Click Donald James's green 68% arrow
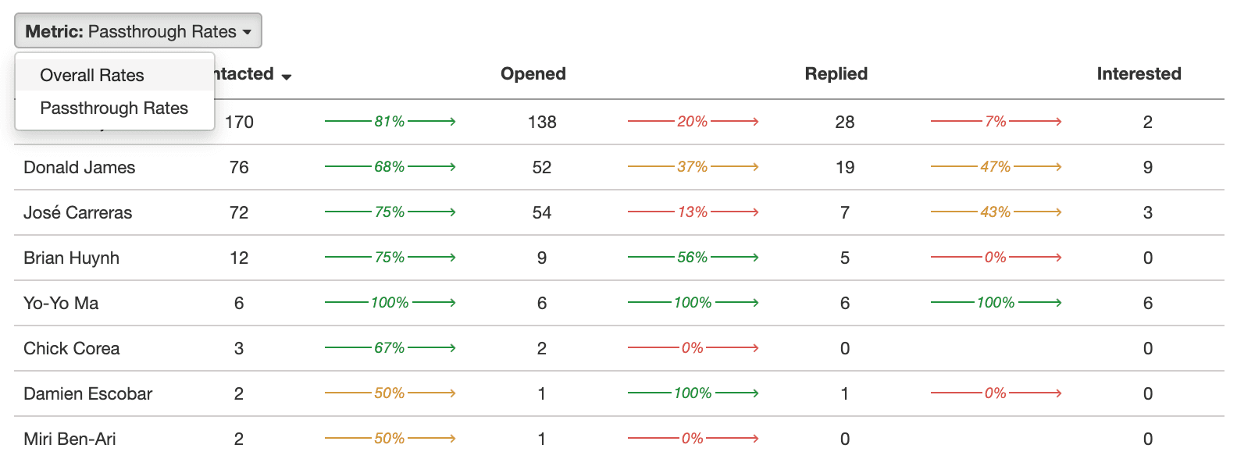Image resolution: width=1237 pixels, height=459 pixels. click(x=390, y=167)
